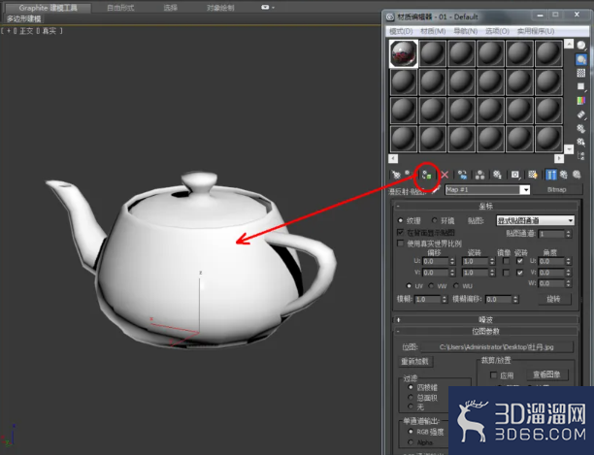The height and width of the screenshot is (455, 594).
Task: Enable 使用真实世界比例 checkbox
Action: (x=400, y=243)
